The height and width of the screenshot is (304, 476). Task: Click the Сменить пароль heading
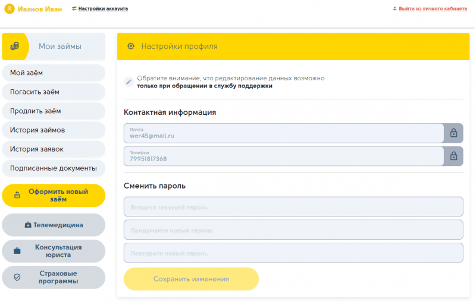tap(155, 186)
